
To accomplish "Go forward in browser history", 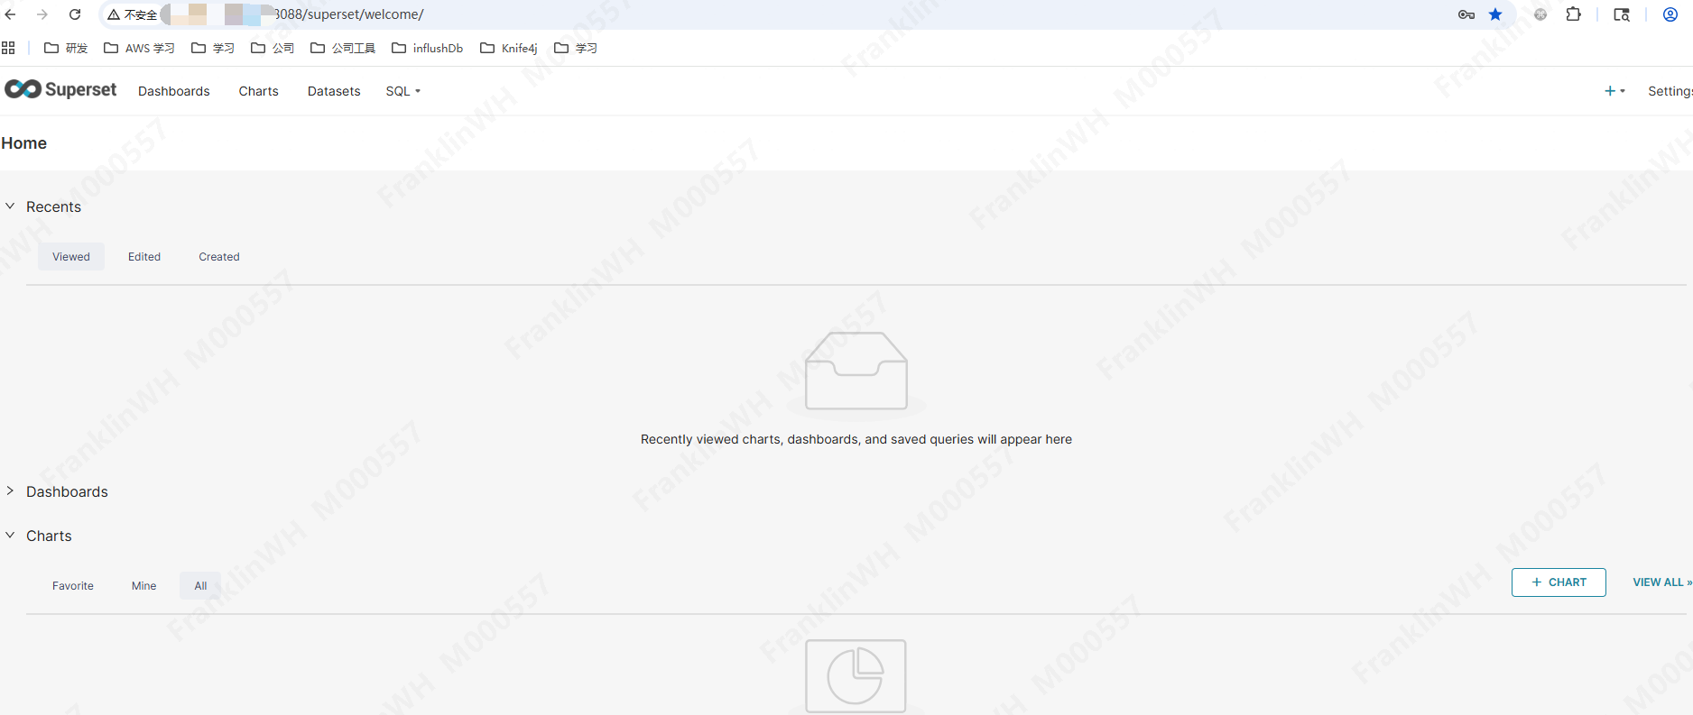I will tap(42, 14).
